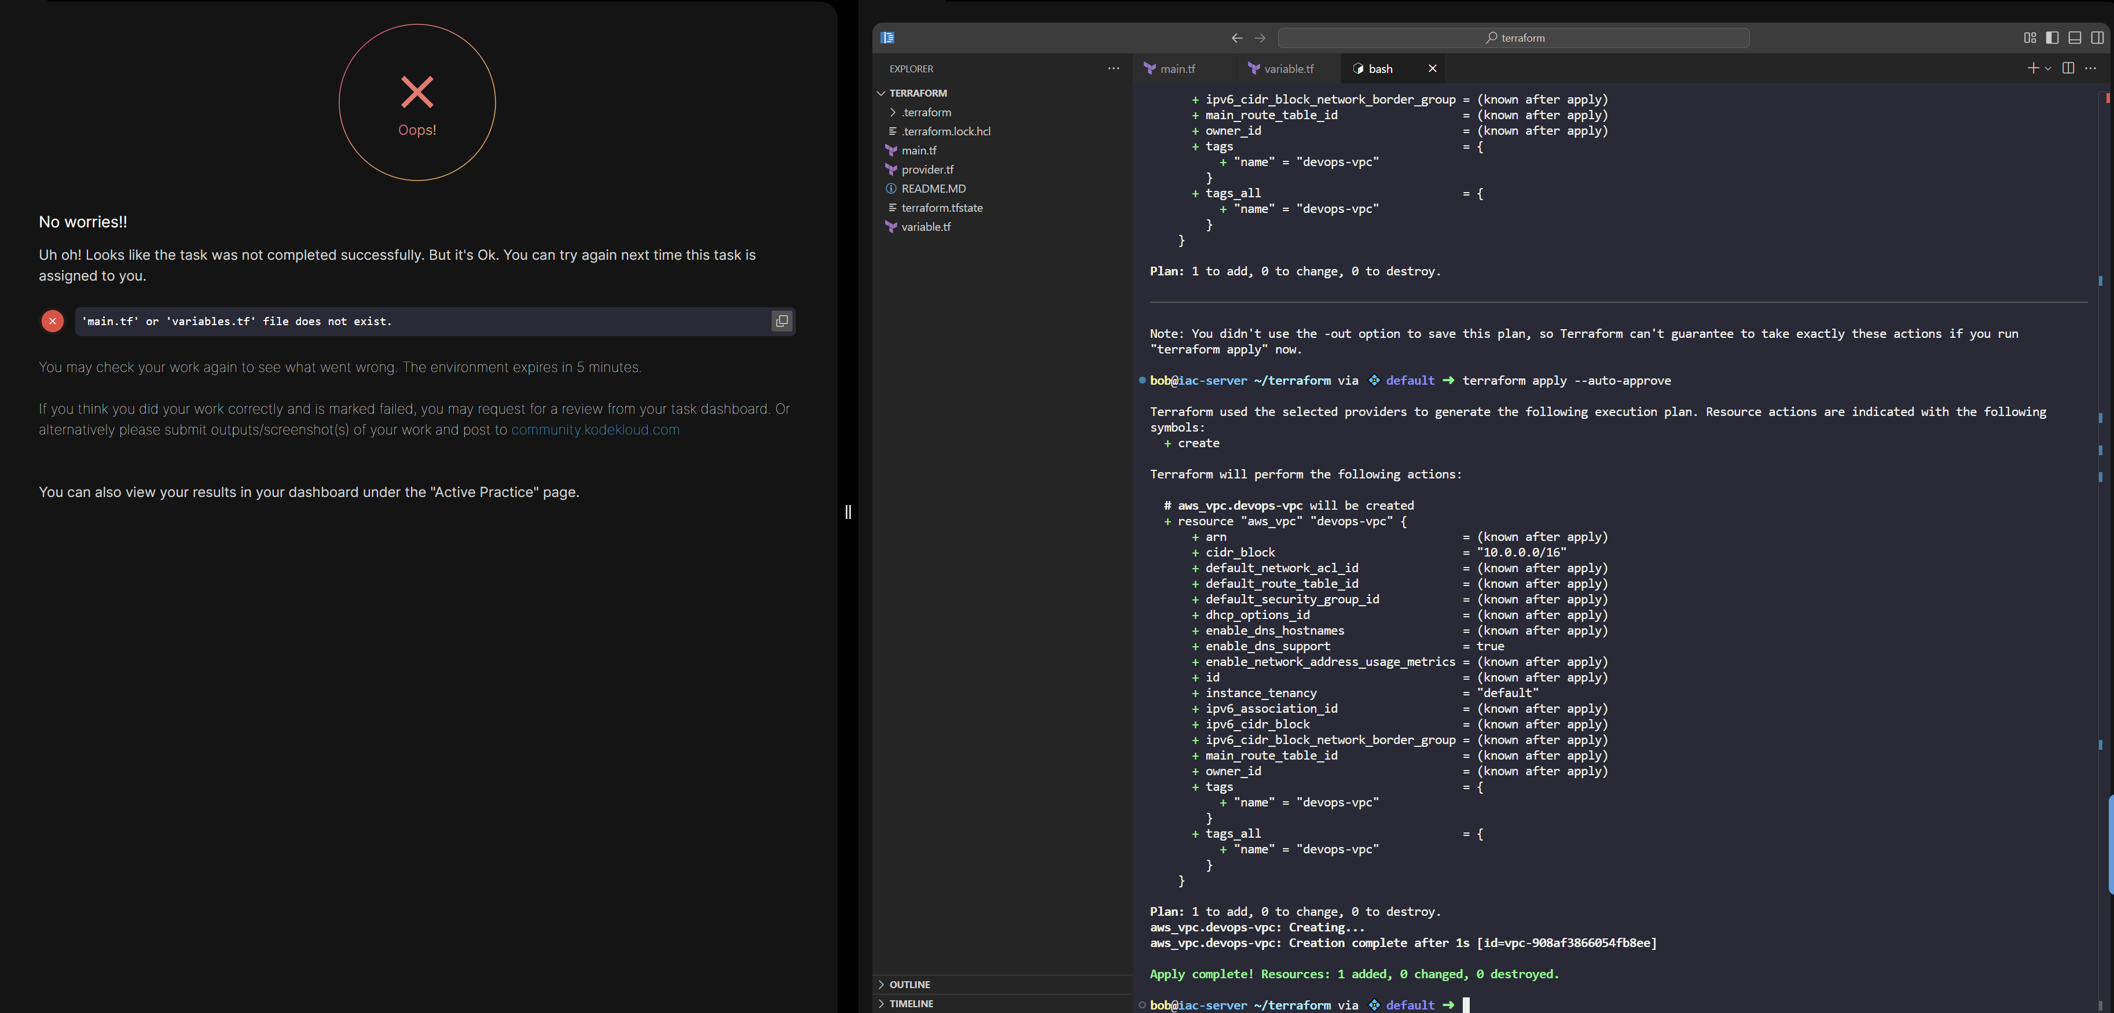Toggle the secondary side bar visibility
The height and width of the screenshot is (1013, 2114).
coord(2097,38)
